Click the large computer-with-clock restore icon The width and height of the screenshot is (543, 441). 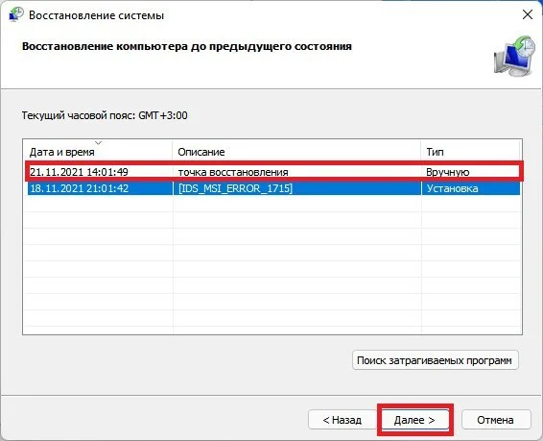click(x=514, y=56)
